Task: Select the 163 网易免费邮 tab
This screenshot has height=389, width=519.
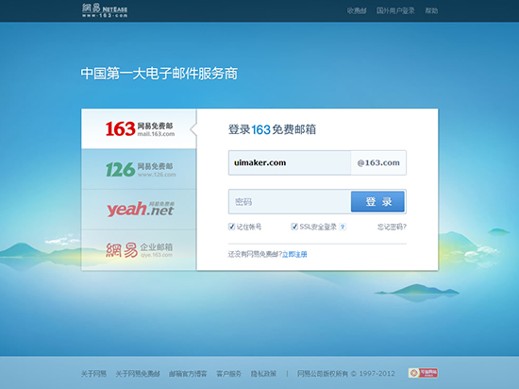Action: point(139,128)
